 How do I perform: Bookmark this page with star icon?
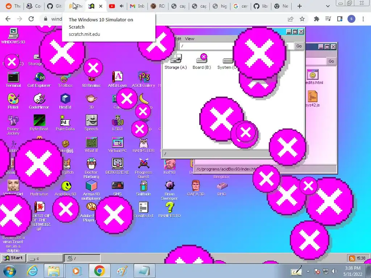point(302,19)
